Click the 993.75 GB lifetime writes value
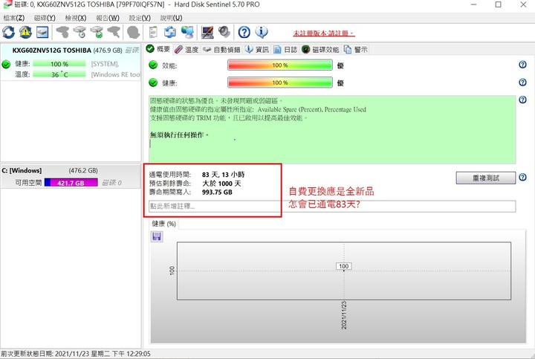 (217, 192)
